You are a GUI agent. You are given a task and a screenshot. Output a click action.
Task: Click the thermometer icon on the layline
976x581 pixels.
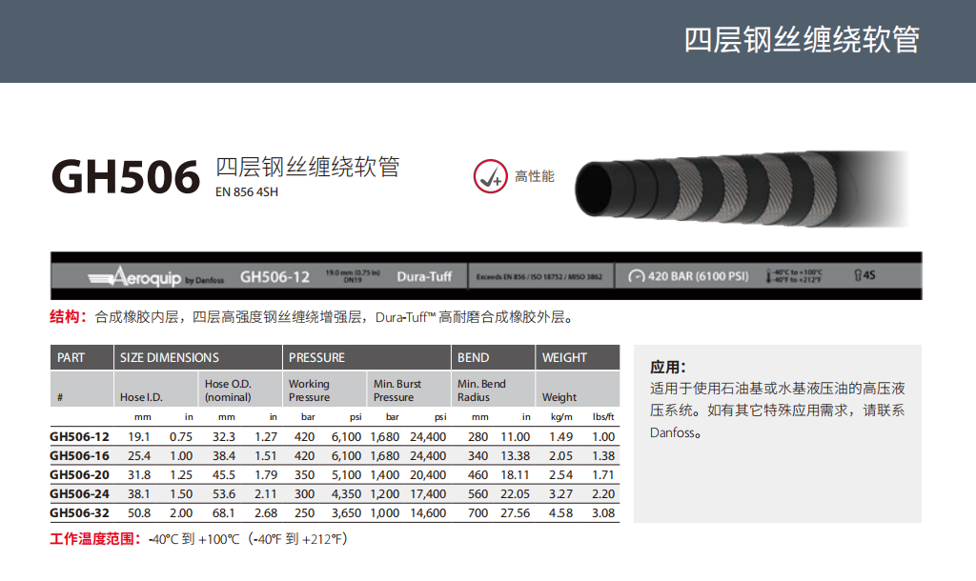[769, 276]
